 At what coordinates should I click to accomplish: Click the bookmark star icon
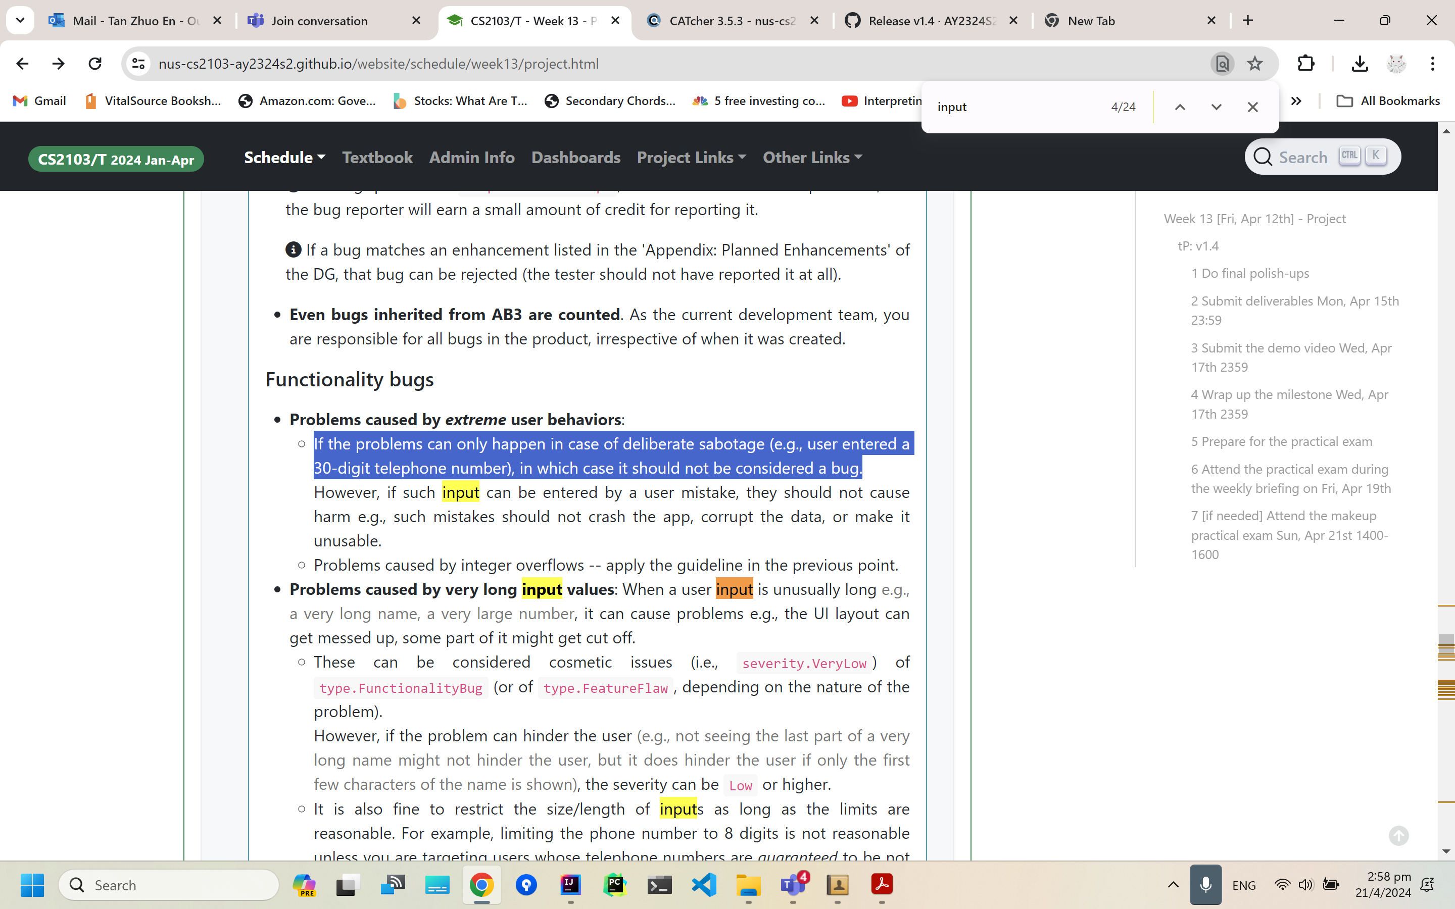tap(1254, 64)
